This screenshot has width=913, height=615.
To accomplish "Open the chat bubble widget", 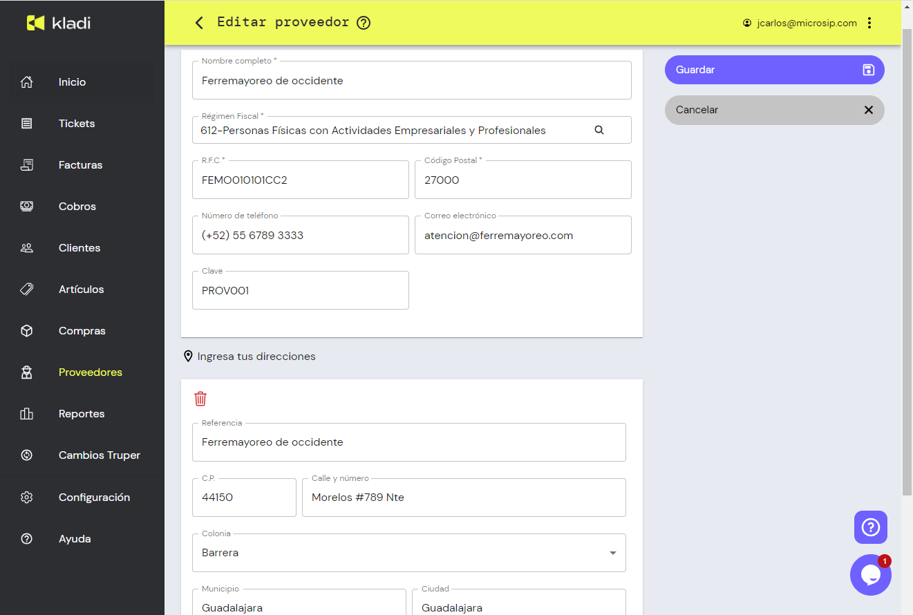I will click(870, 575).
